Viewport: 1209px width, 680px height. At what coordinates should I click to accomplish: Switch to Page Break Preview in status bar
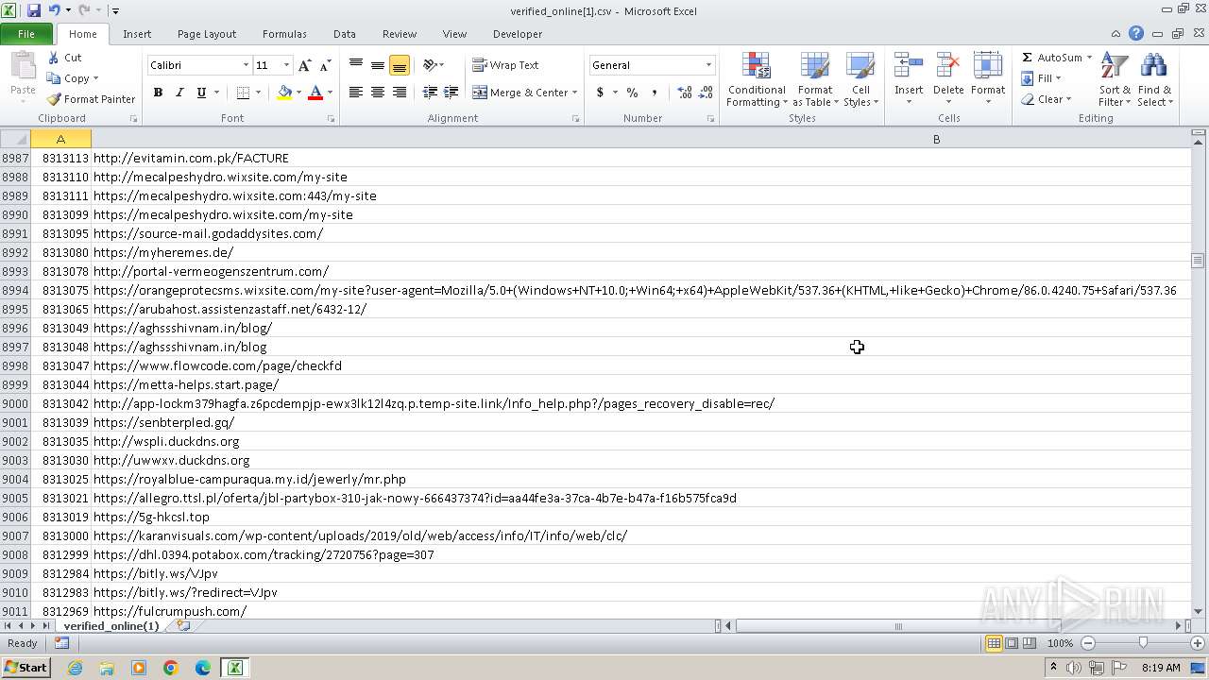click(1030, 643)
